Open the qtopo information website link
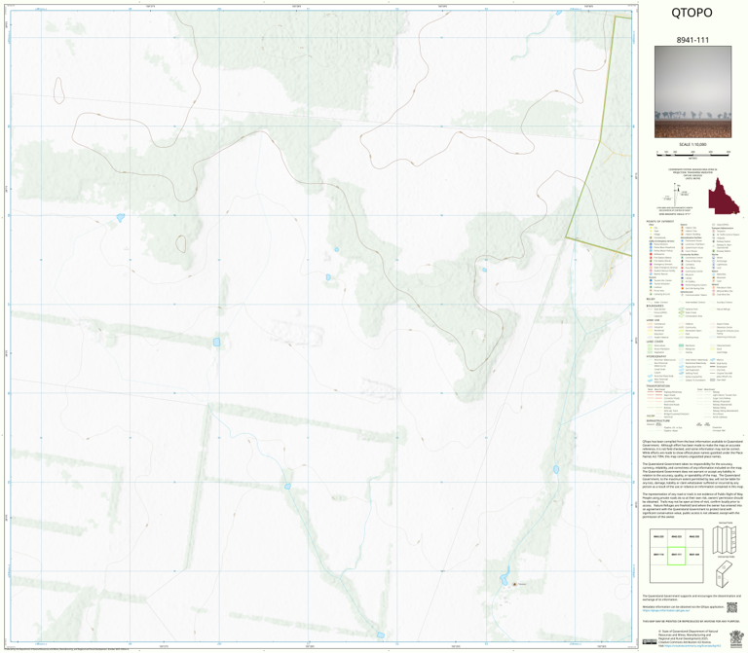Viewport: 748px width, 653px height. [x=666, y=610]
